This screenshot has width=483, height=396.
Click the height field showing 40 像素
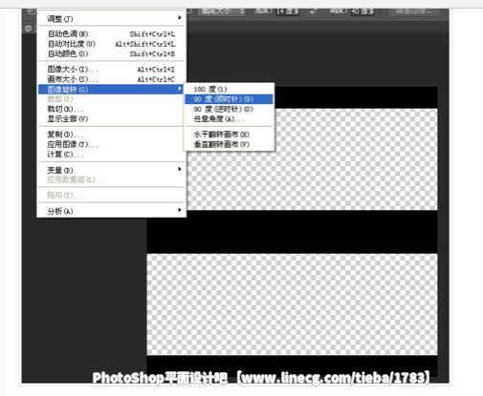click(362, 11)
